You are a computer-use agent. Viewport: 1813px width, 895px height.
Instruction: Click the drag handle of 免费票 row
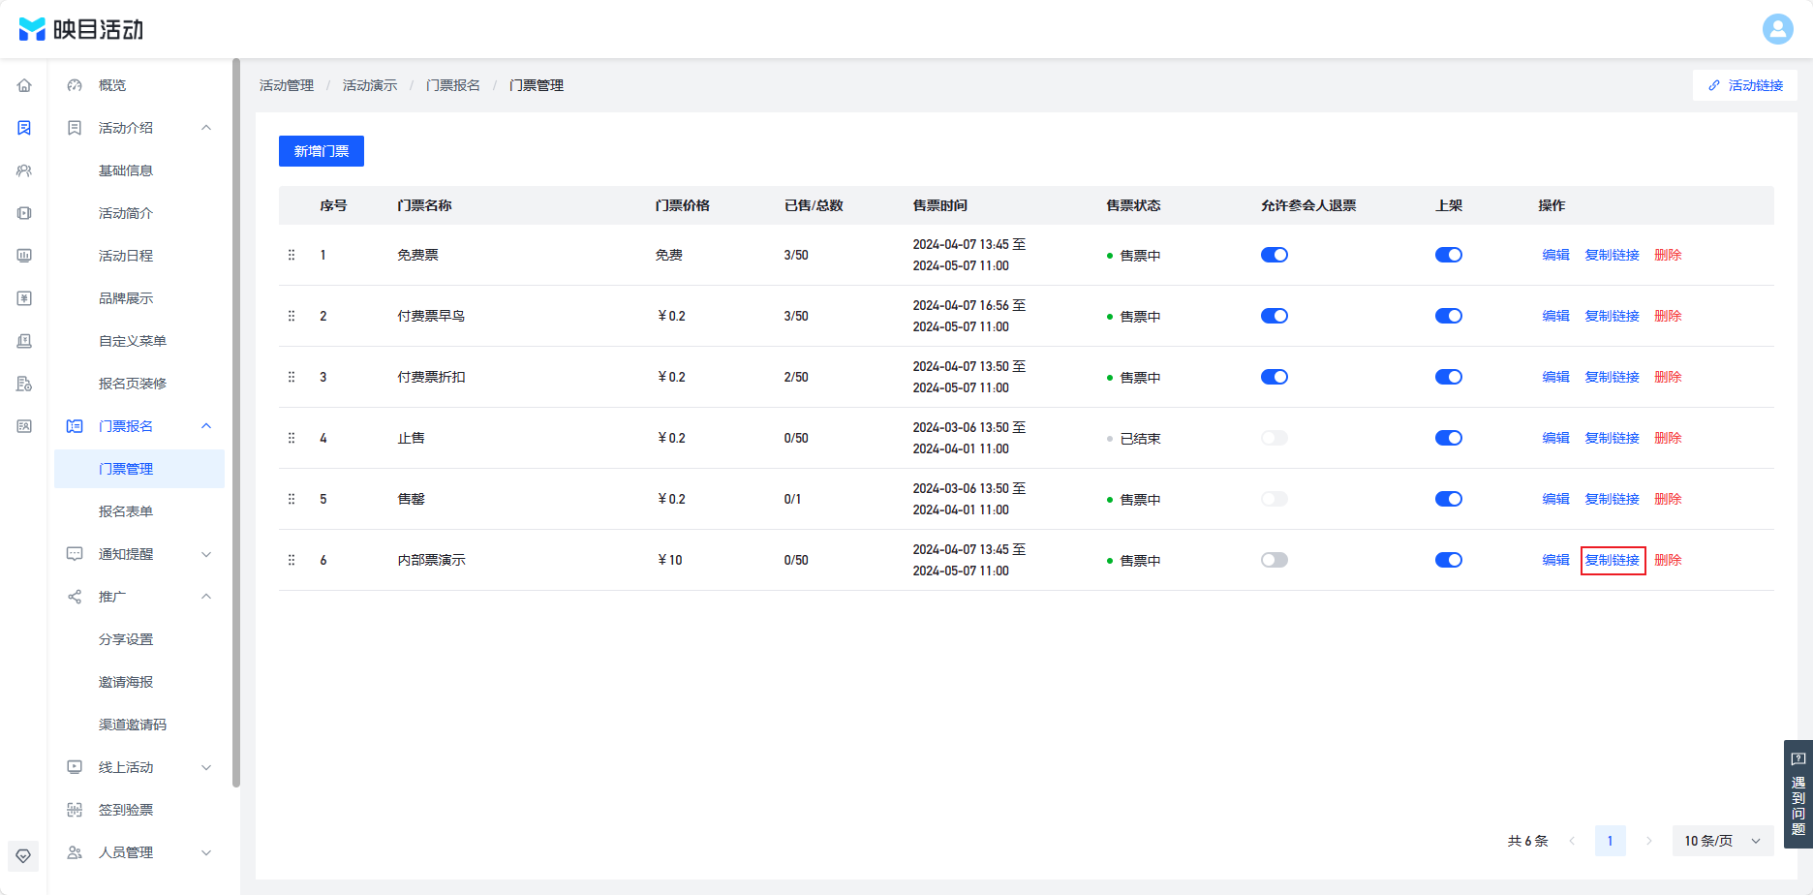(292, 255)
